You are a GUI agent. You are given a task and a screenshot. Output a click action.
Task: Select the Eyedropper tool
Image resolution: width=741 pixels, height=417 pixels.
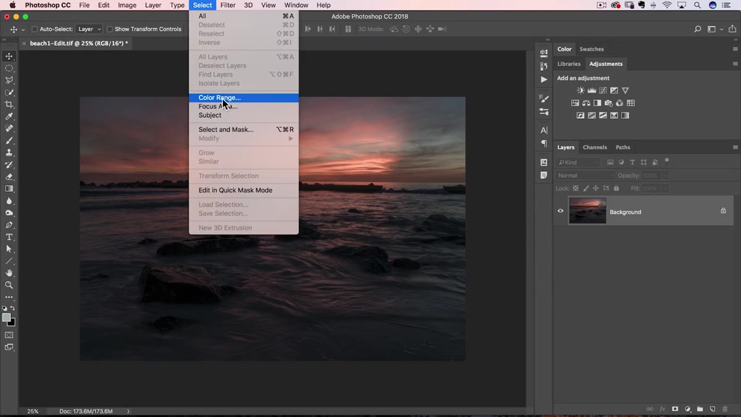(9, 117)
